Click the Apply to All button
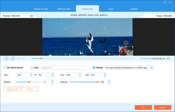175x112 pixels. pos(12,89)
